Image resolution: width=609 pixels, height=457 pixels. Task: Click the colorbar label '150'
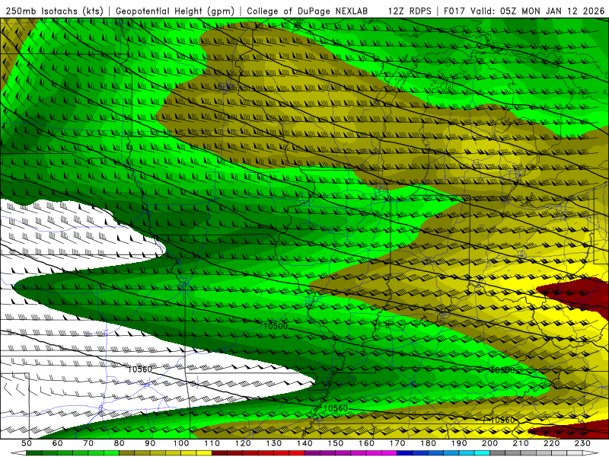335,443
